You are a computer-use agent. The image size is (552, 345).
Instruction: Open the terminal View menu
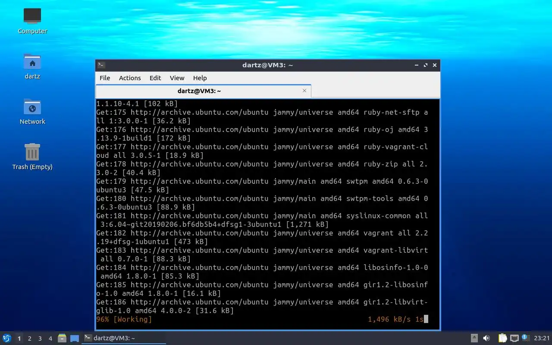click(177, 78)
